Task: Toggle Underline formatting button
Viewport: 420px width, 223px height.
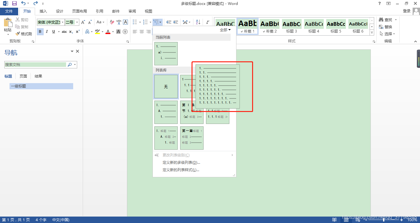Action: (x=53, y=32)
